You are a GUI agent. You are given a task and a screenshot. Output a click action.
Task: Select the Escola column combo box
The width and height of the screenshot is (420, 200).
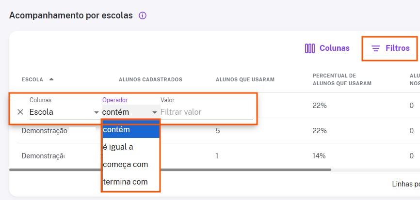[x=65, y=112]
